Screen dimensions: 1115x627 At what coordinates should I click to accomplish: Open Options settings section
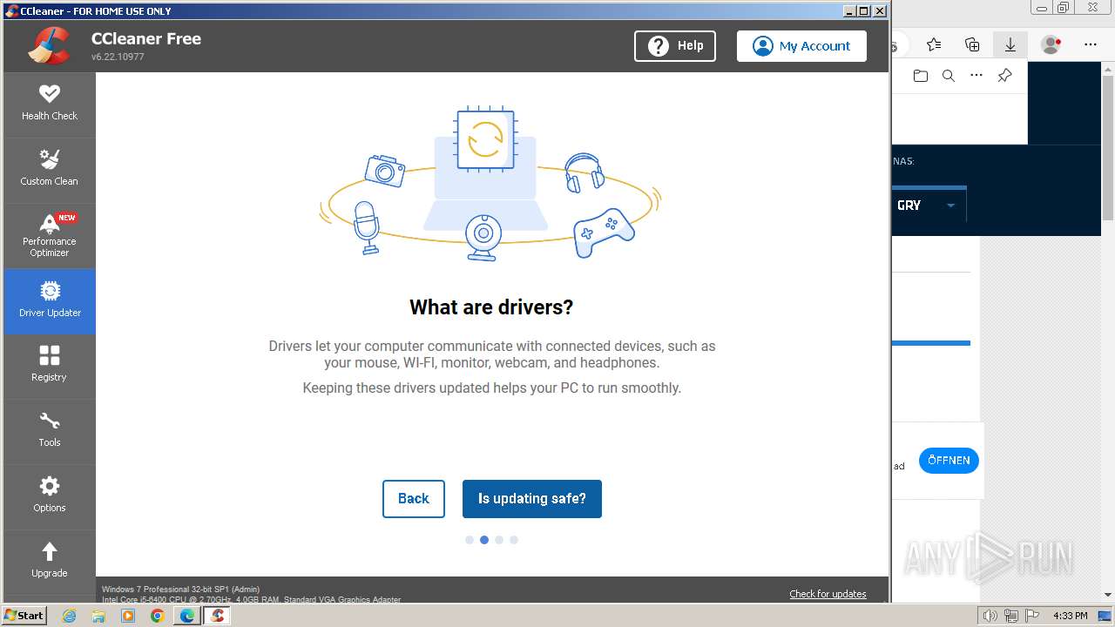pos(50,496)
